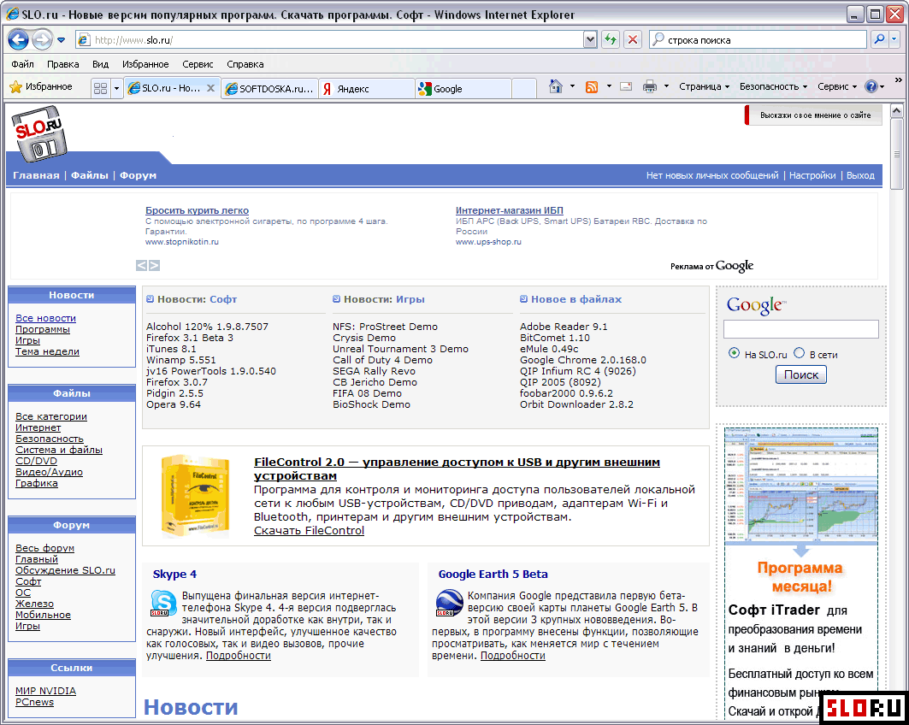Open the "МИР NVIDIA" sidebar link

[x=46, y=691]
